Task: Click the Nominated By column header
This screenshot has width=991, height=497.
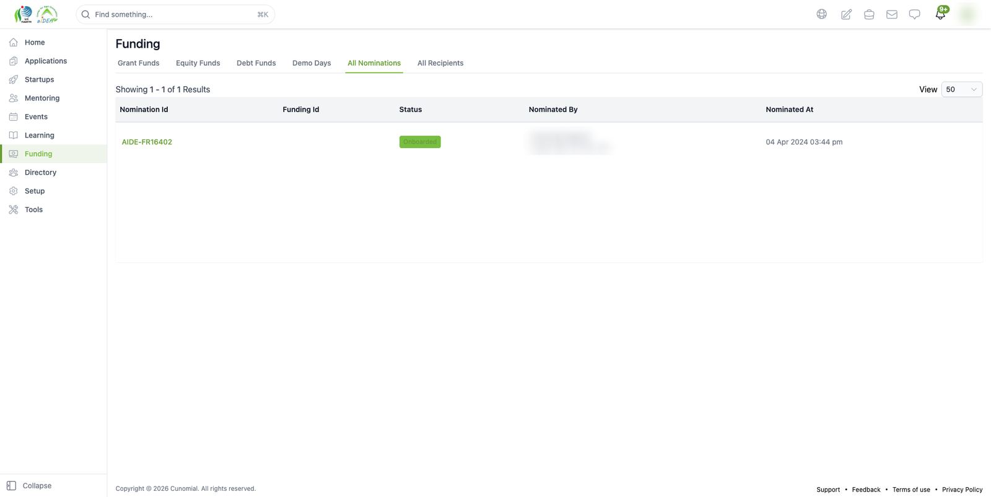Action: pyautogui.click(x=553, y=110)
